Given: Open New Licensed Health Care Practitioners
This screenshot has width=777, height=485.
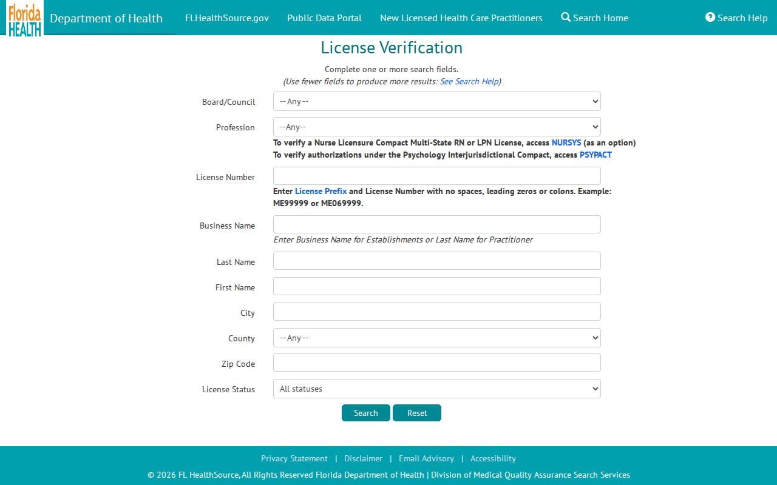Looking at the screenshot, I should point(461,18).
